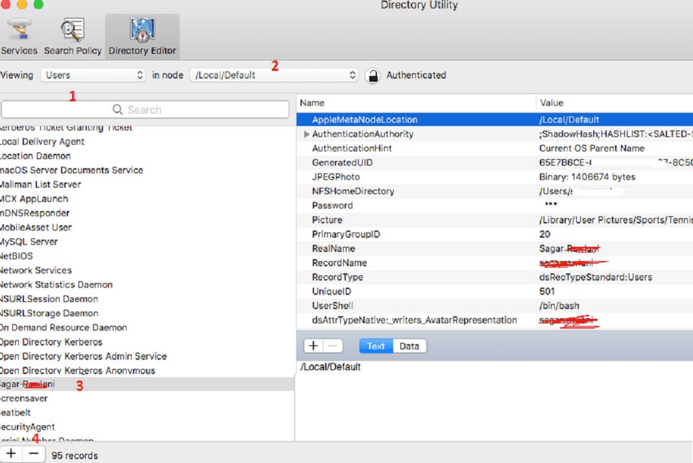Select the Screensaver record in list

click(x=24, y=398)
